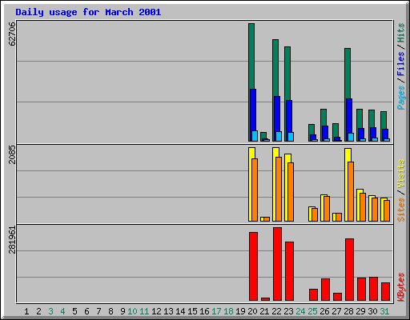Image resolution: width=410 pixels, height=320 pixels.
Task: Click the red KBytes bar for day 23
Action: click(x=289, y=271)
